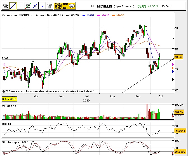
Task: Click the 26,3389 stochastic value tag
Action: pos(180,152)
